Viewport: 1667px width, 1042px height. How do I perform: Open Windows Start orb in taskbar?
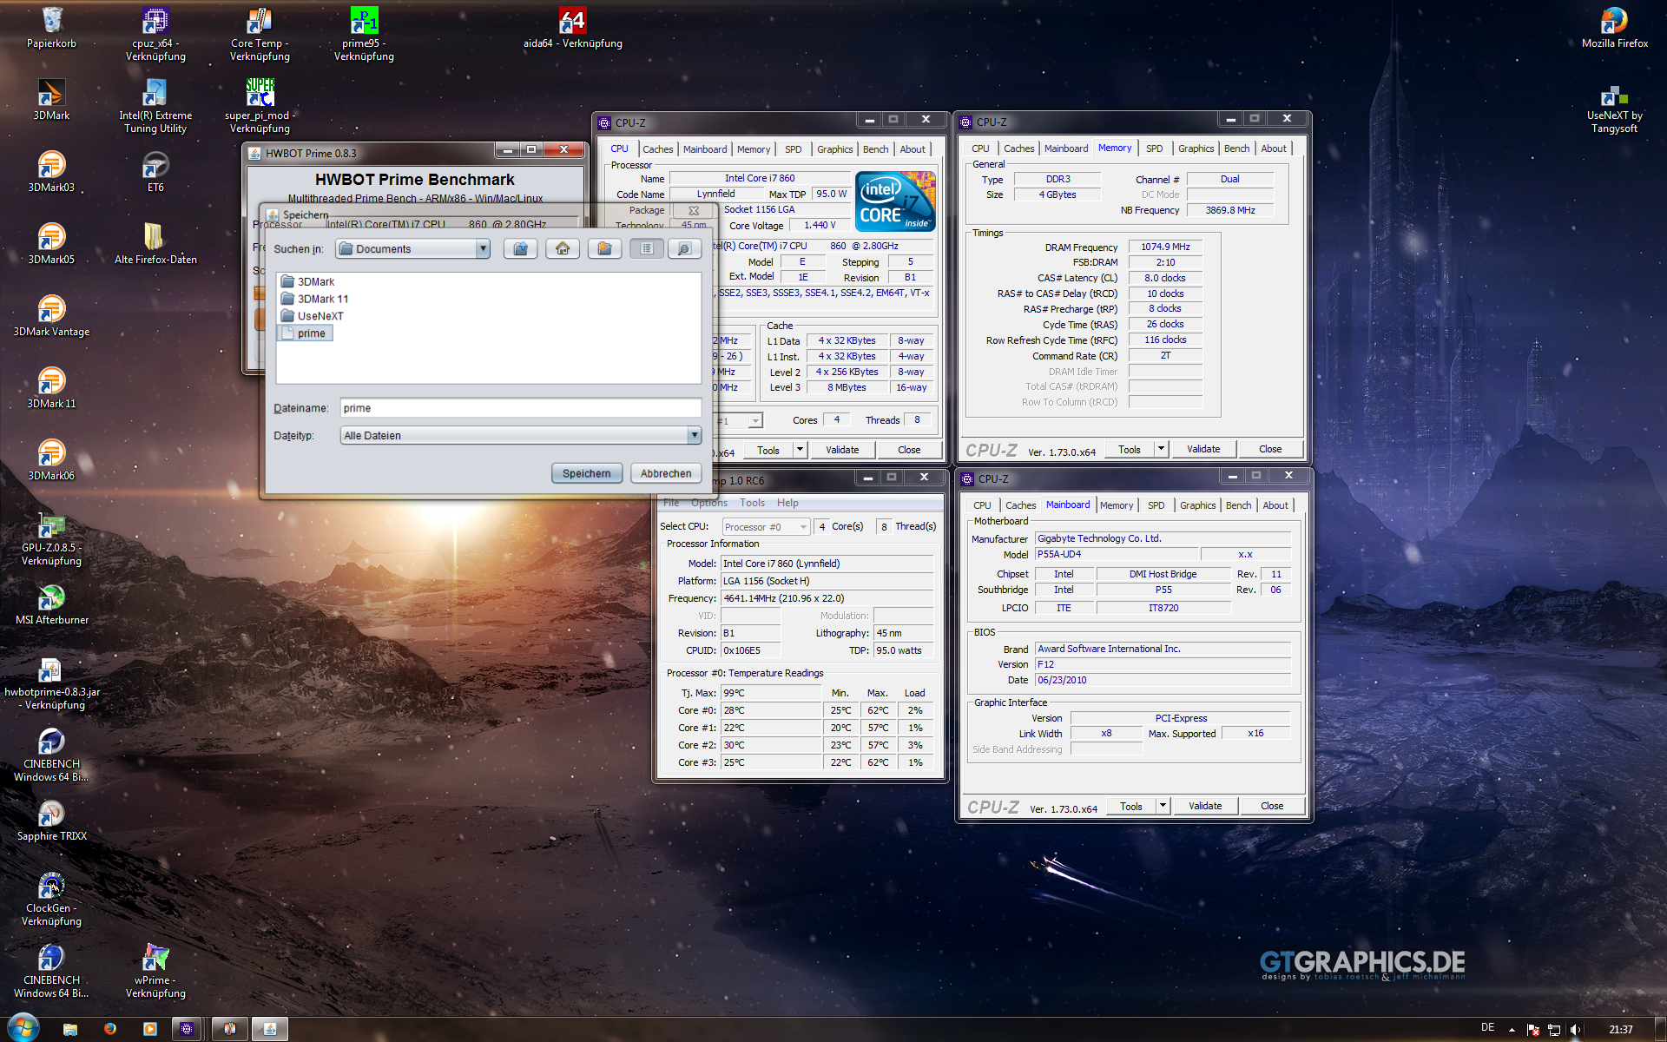23,1029
